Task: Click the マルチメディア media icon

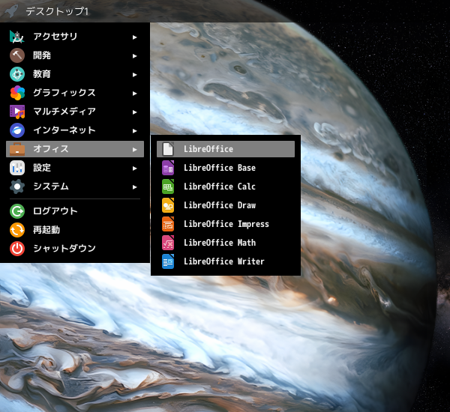Action: pyautogui.click(x=17, y=112)
